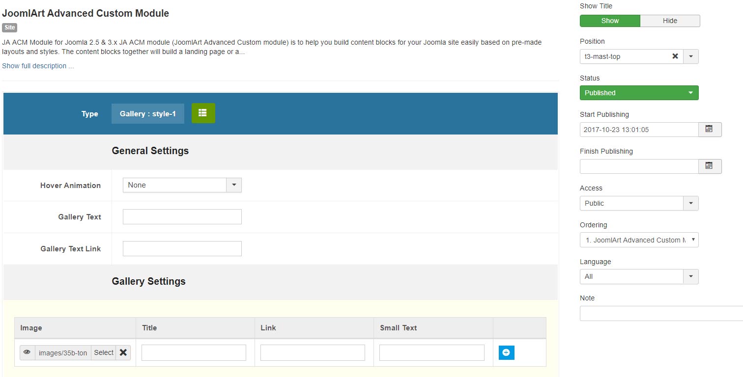The image size is (743, 377).
Task: Focus the Gallery Text field
Action: click(182, 216)
